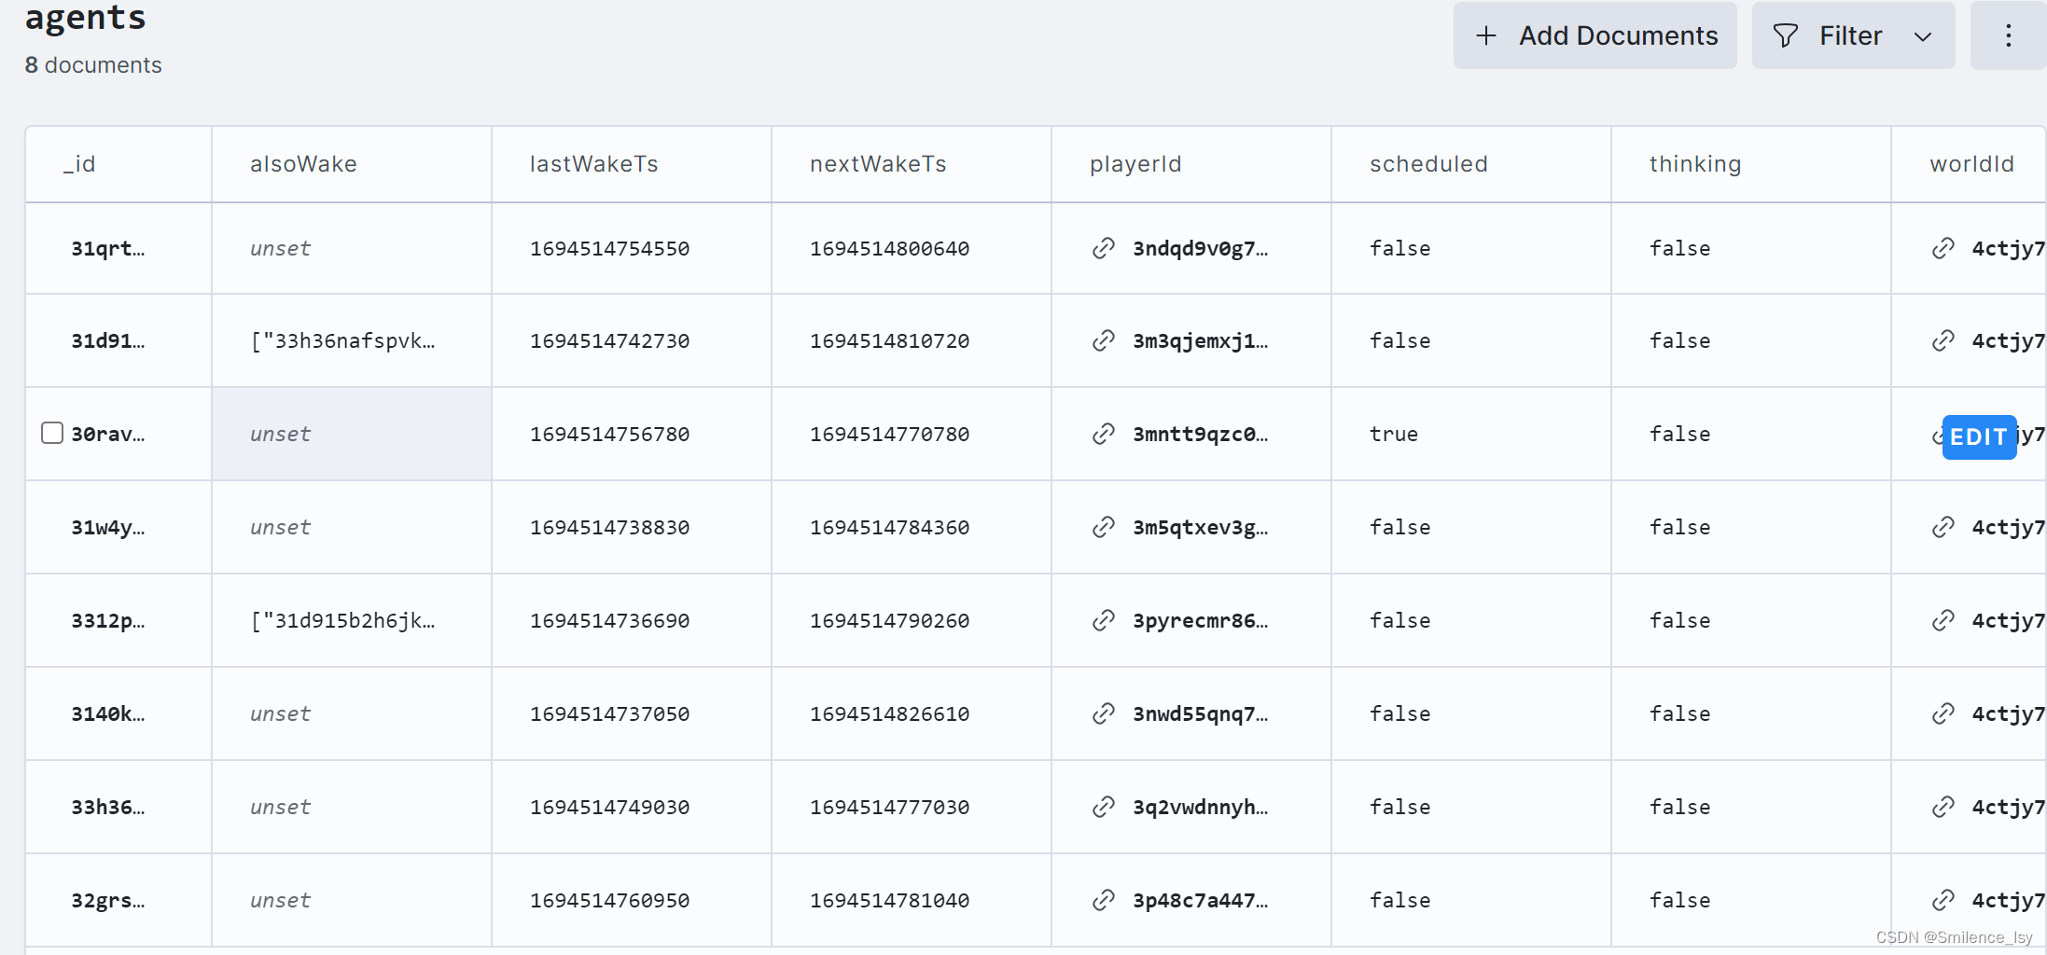Screen dimensions: 2047x955
Task: Open worldId link icon in 32grs row
Action: pyautogui.click(x=1943, y=900)
